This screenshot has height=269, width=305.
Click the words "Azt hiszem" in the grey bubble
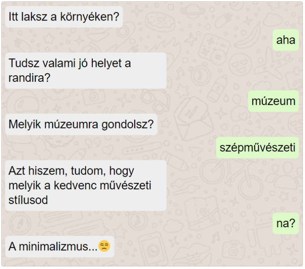pos(37,171)
